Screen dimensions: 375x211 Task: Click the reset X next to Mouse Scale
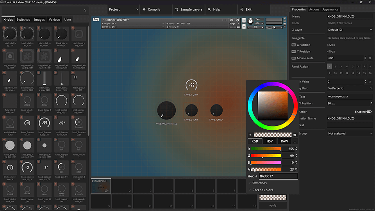pos(370,58)
